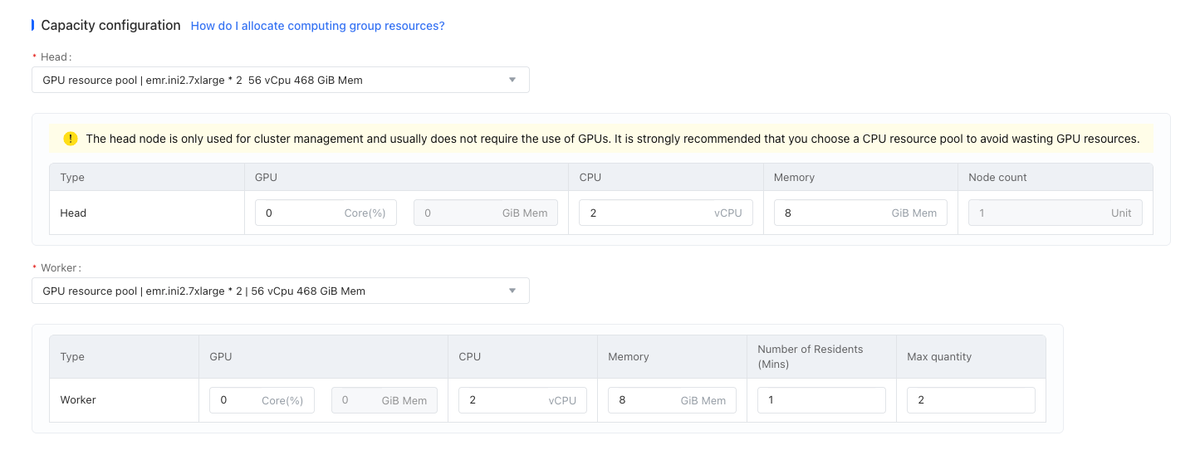Edit the Worker GPU Core(%) field
Viewport: 1200px width, 460px height.
[x=262, y=400]
